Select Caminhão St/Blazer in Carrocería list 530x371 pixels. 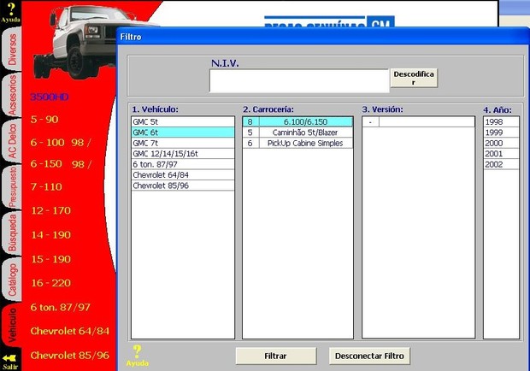[305, 132]
